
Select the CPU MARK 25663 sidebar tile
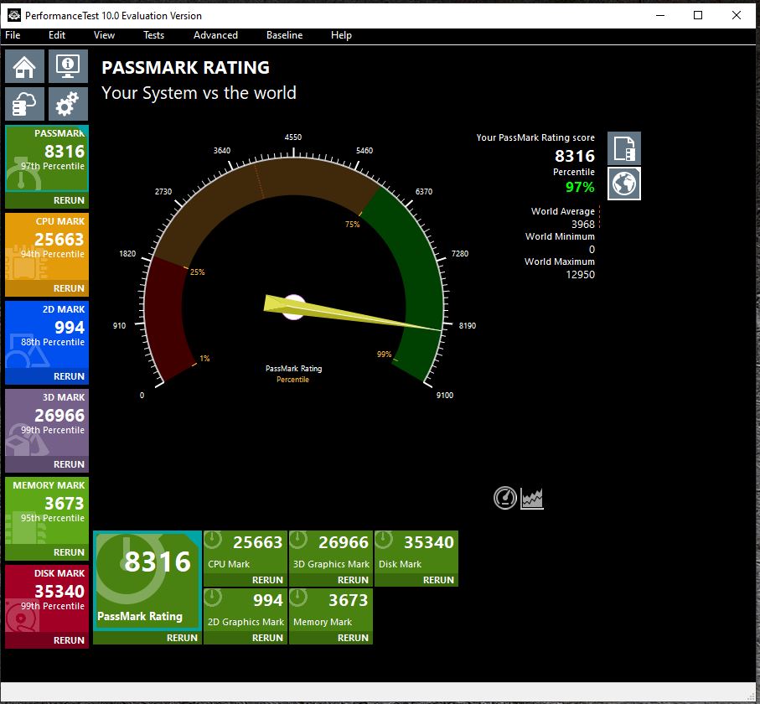click(47, 246)
